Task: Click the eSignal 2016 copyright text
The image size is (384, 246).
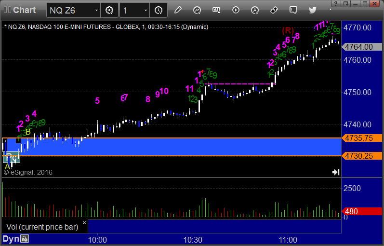Action: 28,172
